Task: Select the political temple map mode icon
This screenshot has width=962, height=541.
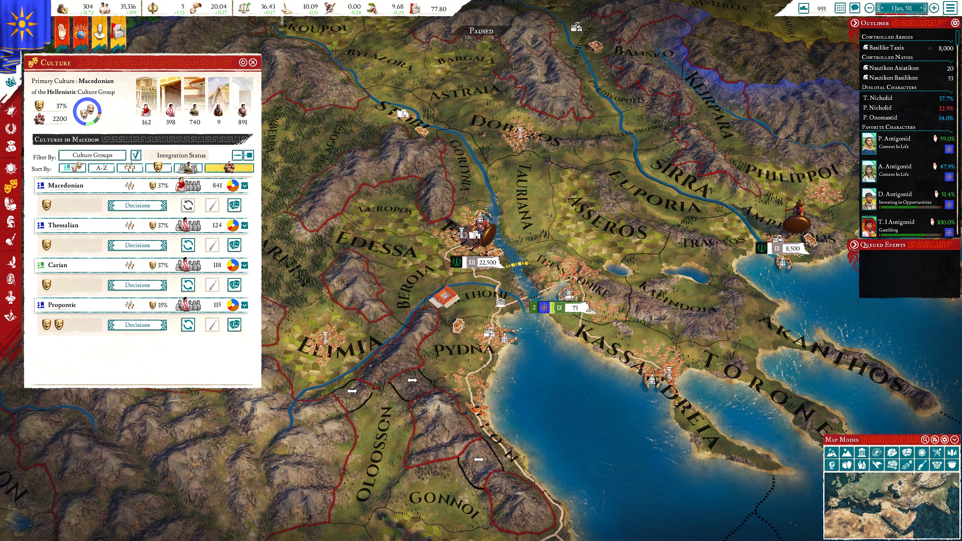Action: coord(862,453)
